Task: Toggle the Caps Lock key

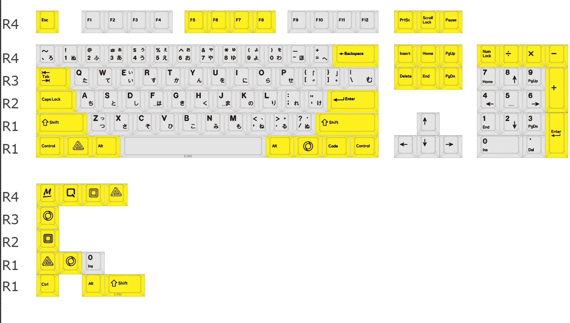Action: pos(56,101)
